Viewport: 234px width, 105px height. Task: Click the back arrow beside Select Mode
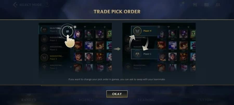pos(15,5)
